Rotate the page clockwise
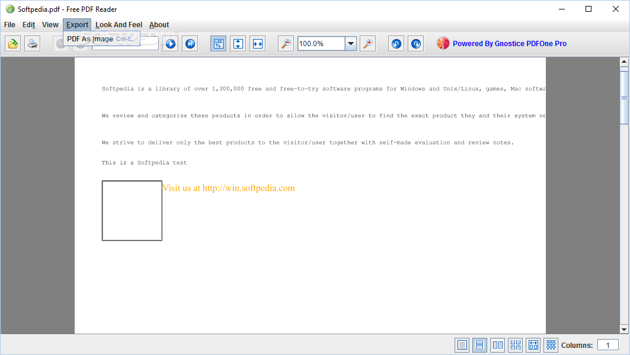This screenshot has height=355, width=630. 416,44
